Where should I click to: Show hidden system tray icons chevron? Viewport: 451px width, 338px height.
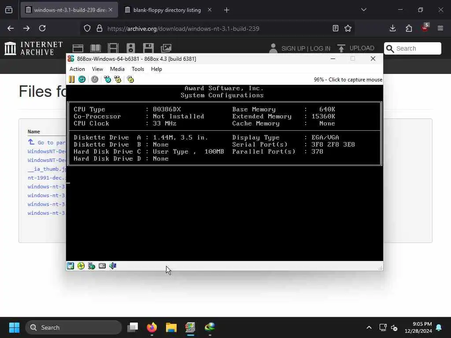click(x=369, y=327)
